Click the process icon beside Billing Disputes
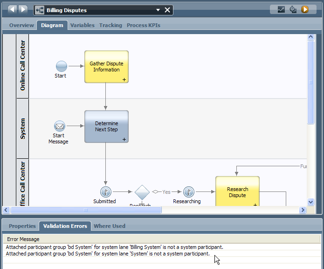This screenshot has height=269, width=324. click(x=39, y=10)
